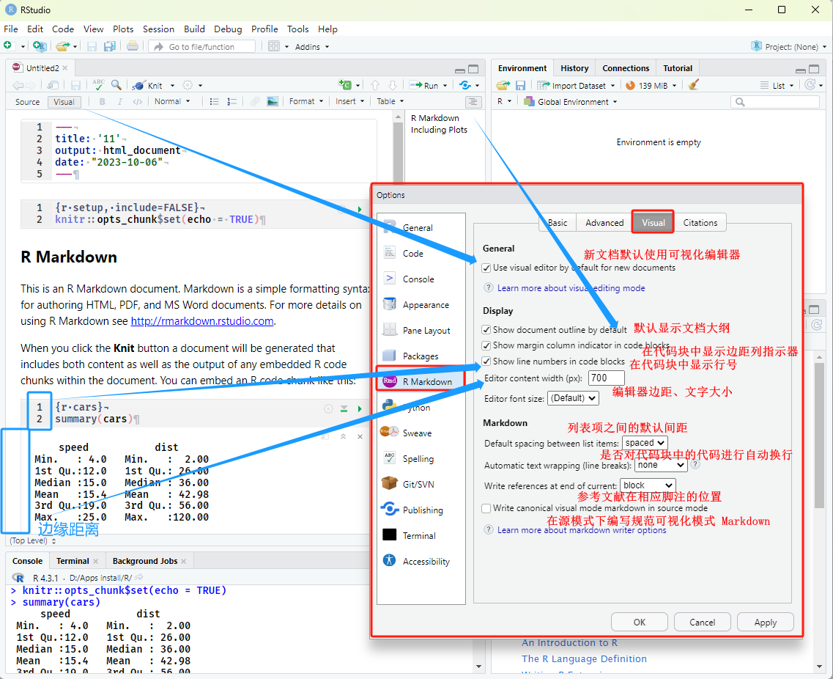Open Write references at end dropdown

click(x=648, y=485)
